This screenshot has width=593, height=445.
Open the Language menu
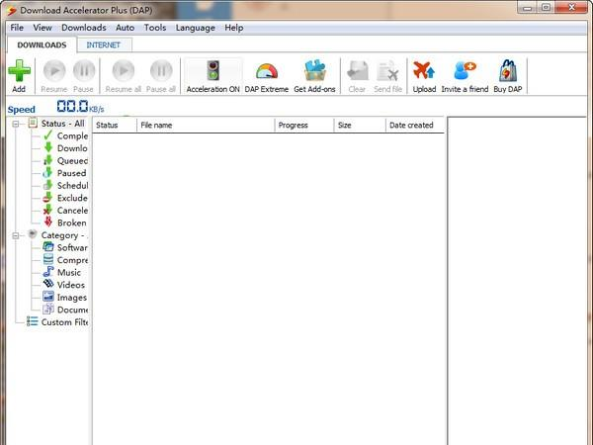(195, 28)
